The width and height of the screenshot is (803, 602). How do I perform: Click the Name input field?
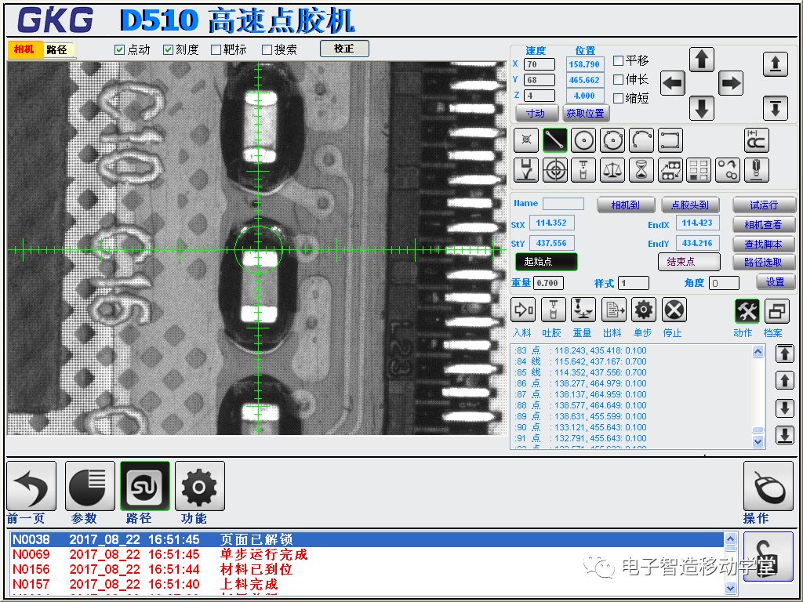click(563, 204)
